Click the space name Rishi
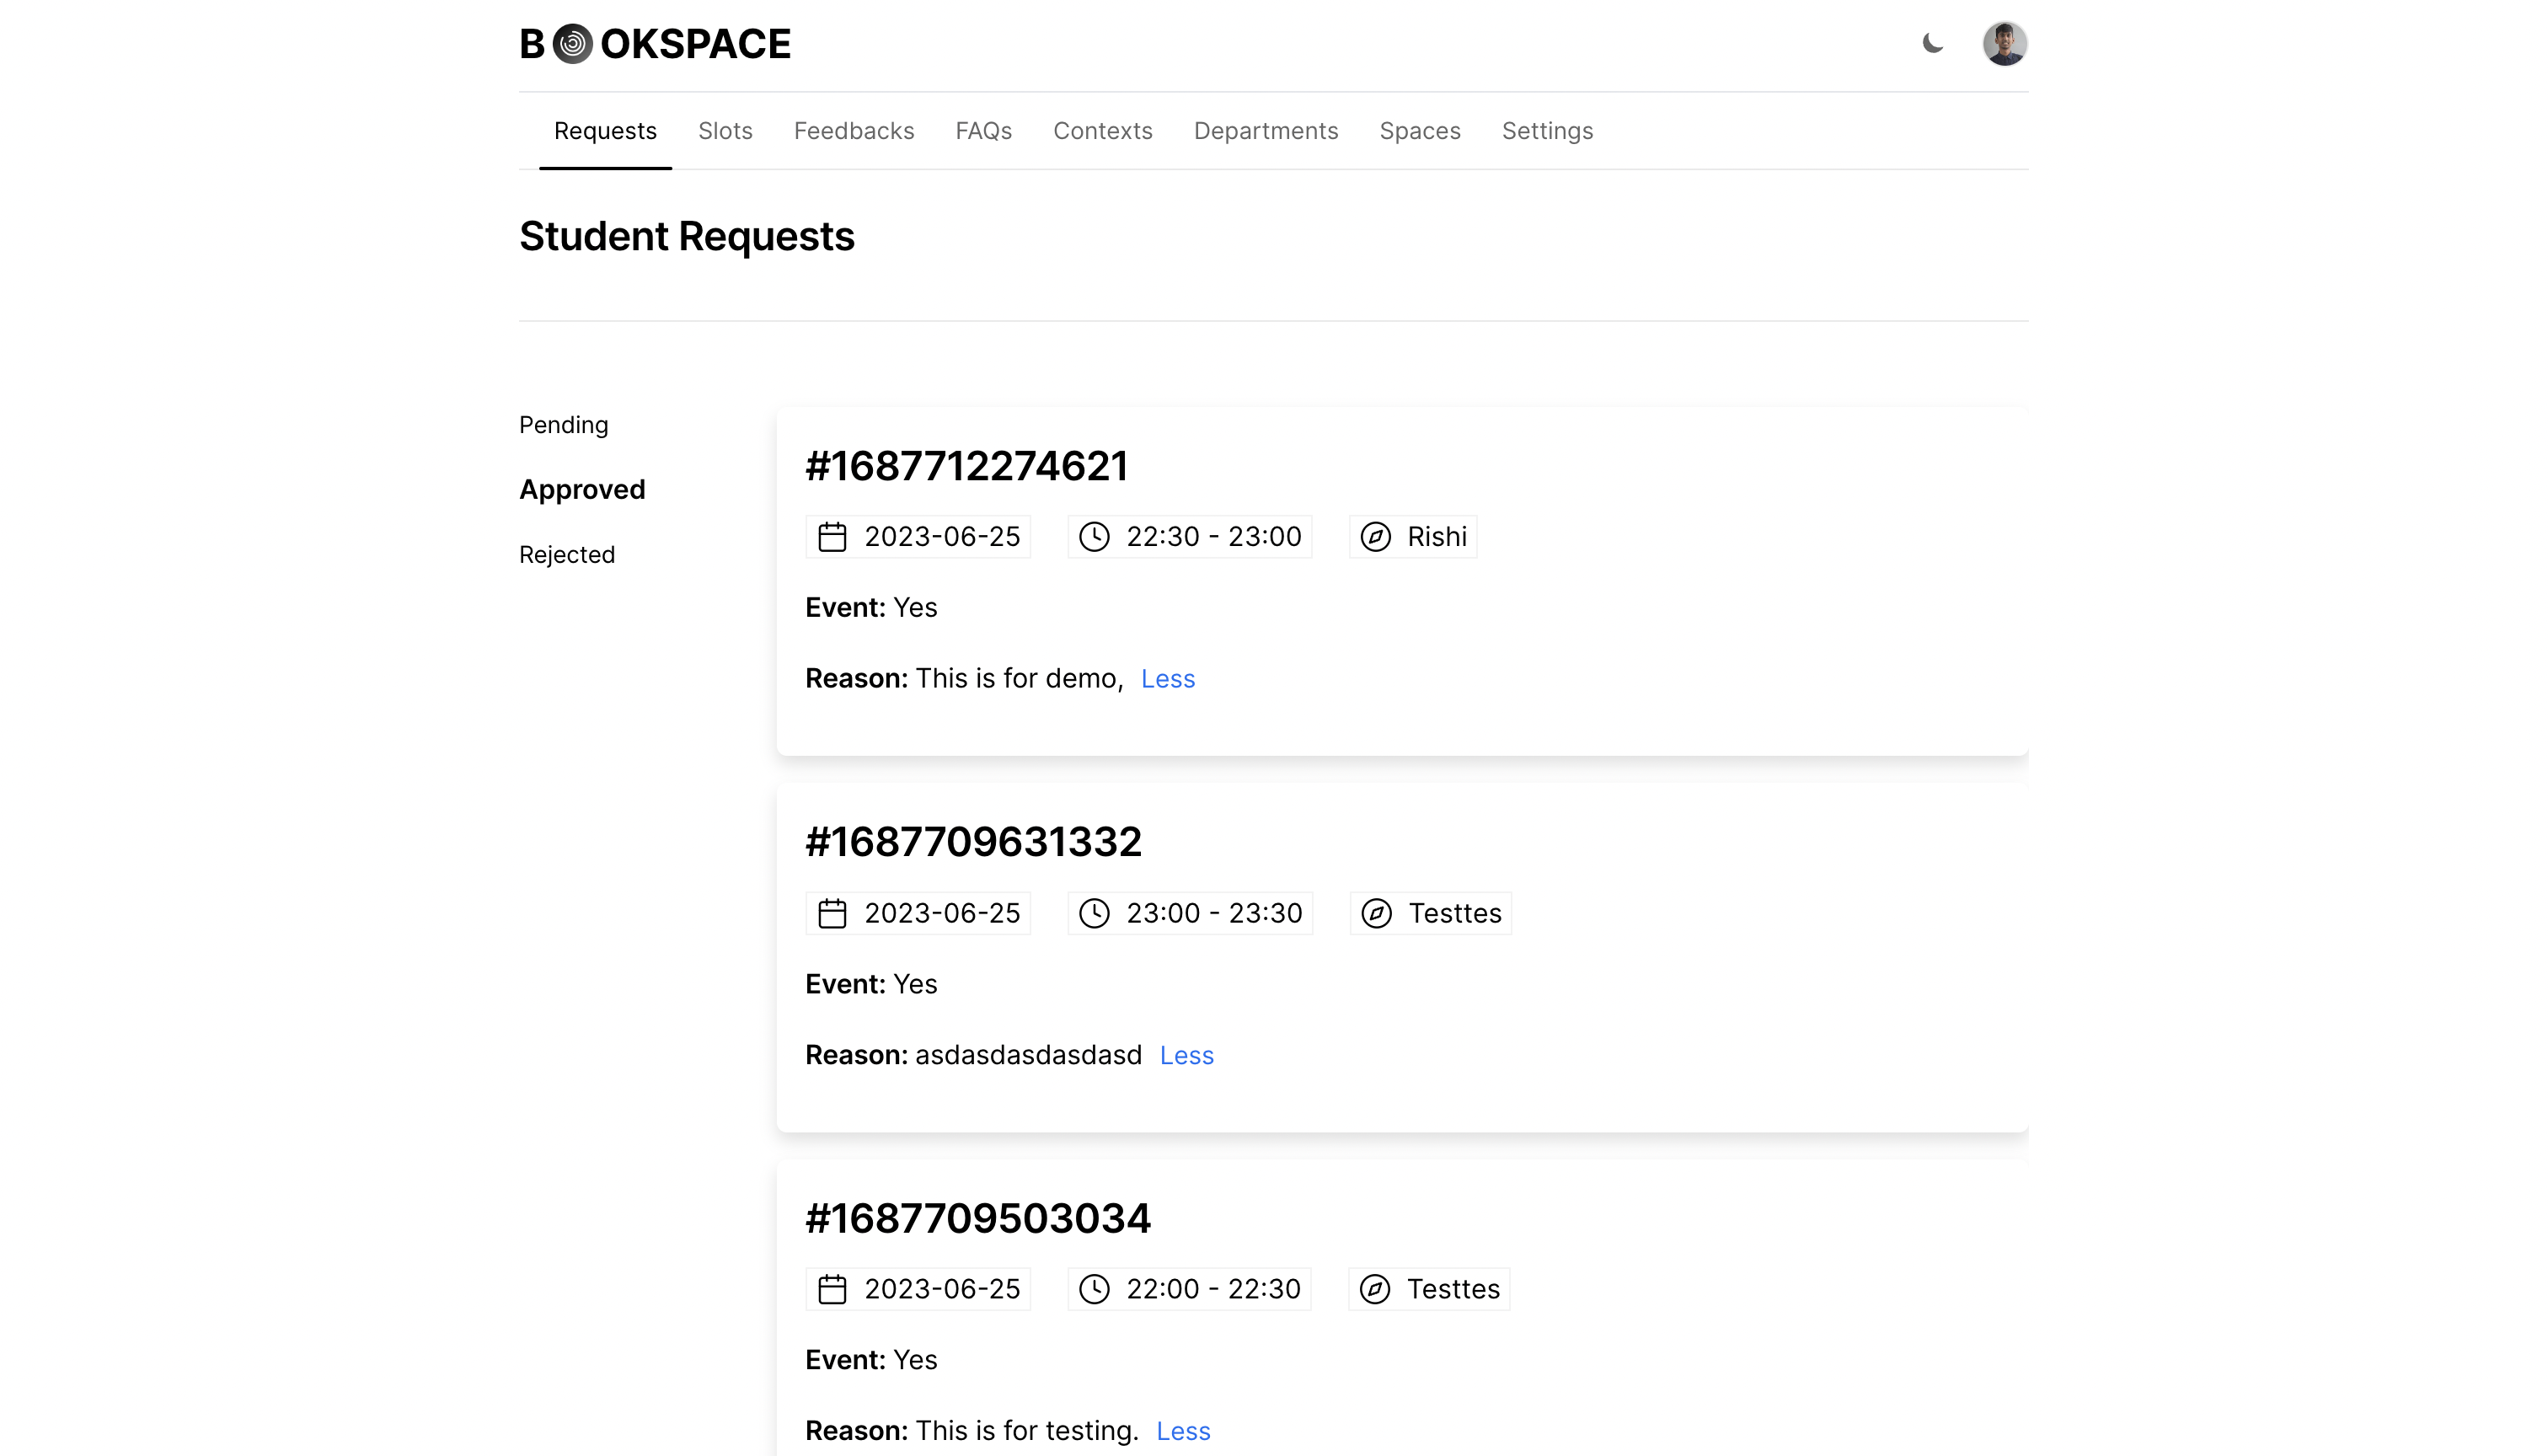The height and width of the screenshot is (1456, 2548). click(1437, 537)
